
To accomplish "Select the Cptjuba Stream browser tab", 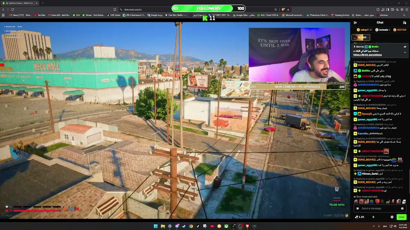I will [x=20, y=3].
